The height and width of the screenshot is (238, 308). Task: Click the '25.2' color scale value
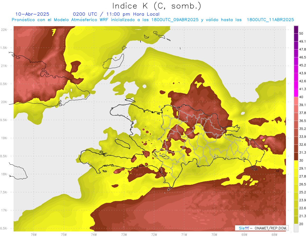click(303, 192)
